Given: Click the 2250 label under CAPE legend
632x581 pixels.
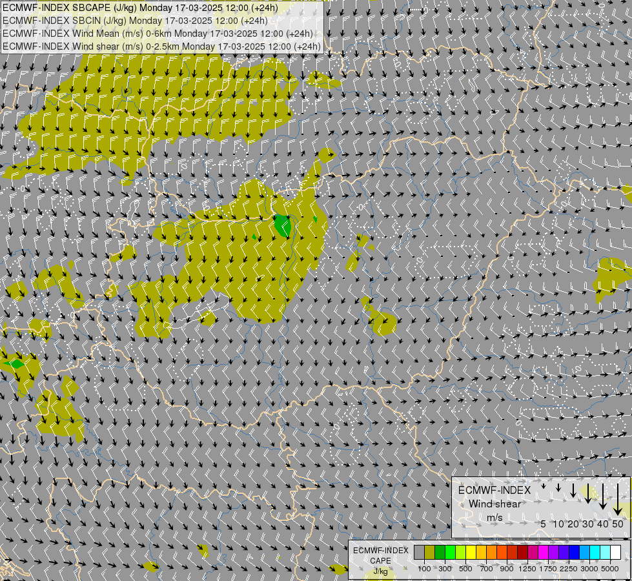Looking at the screenshot, I should pyautogui.click(x=569, y=569).
